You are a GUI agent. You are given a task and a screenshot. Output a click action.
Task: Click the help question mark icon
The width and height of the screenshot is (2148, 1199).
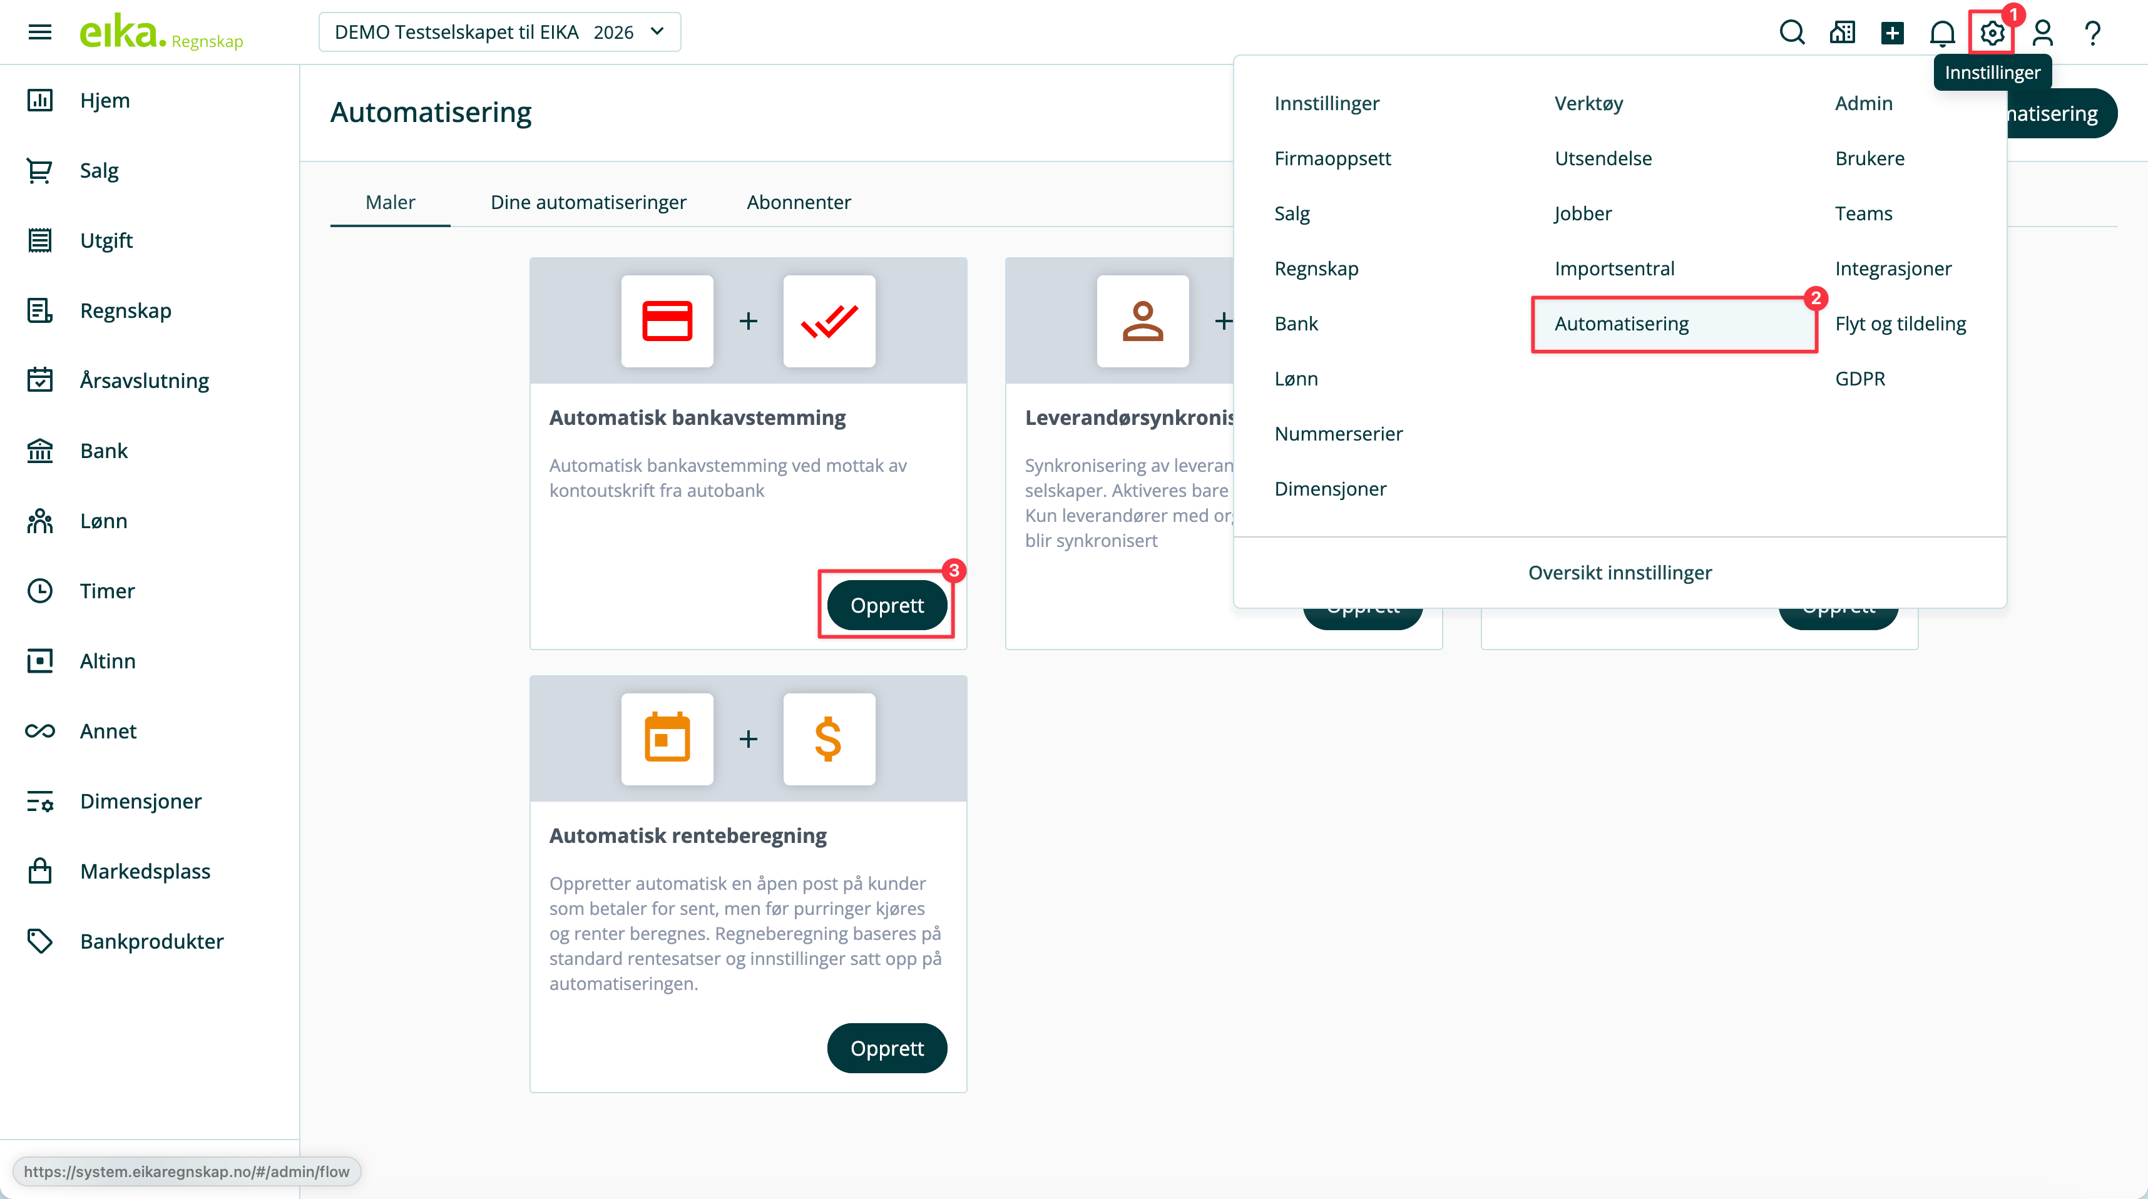pos(2092,33)
